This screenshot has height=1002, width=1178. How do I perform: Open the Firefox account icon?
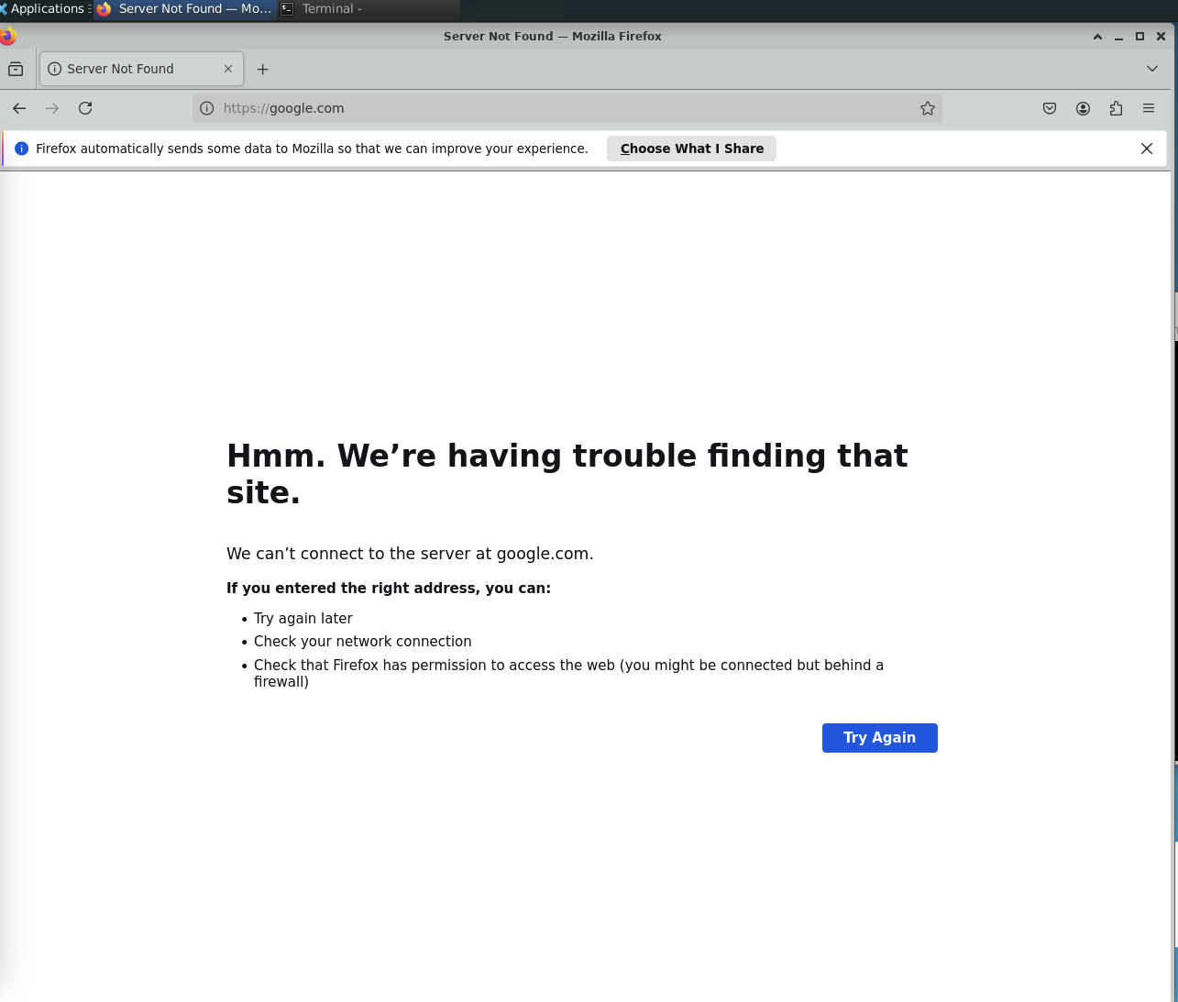coord(1083,108)
